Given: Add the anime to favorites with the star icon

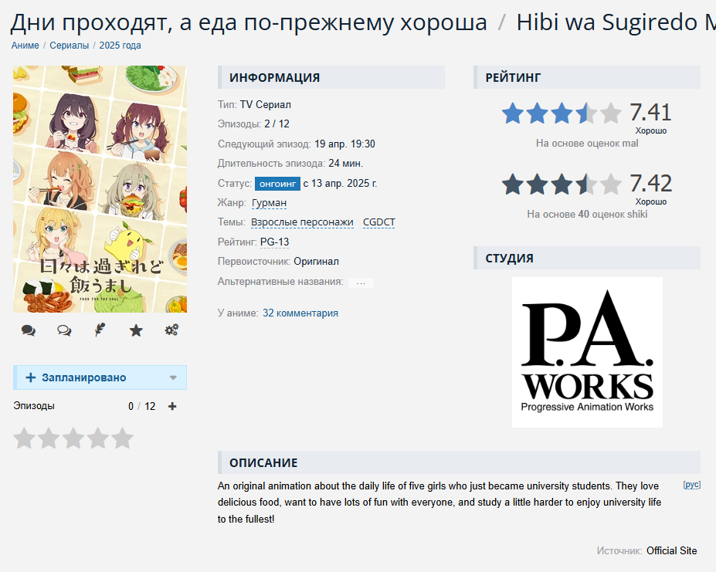Looking at the screenshot, I should [136, 330].
